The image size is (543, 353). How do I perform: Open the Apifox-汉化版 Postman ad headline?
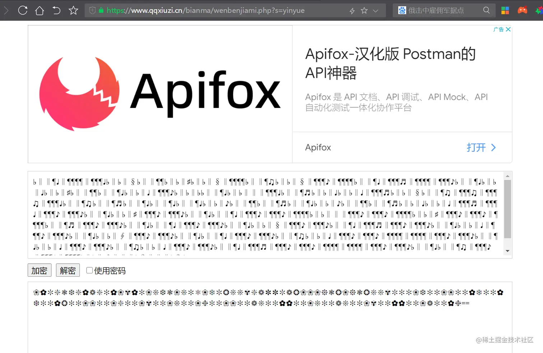click(390, 63)
